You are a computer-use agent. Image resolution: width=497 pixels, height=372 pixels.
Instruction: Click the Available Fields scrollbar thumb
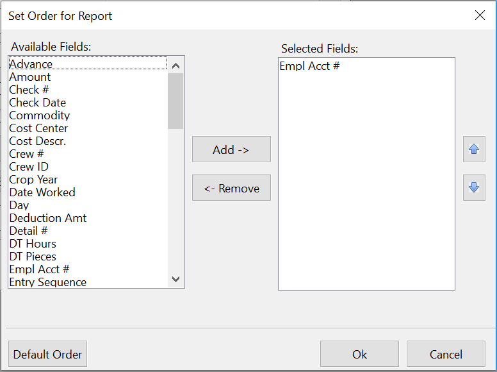coord(175,101)
